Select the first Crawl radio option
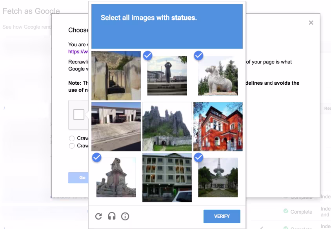The width and height of the screenshot is (331, 229). point(71,138)
